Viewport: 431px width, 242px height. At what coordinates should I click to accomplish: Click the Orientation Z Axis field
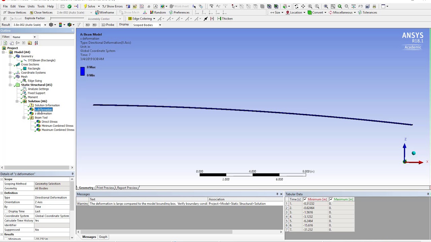click(x=52, y=202)
